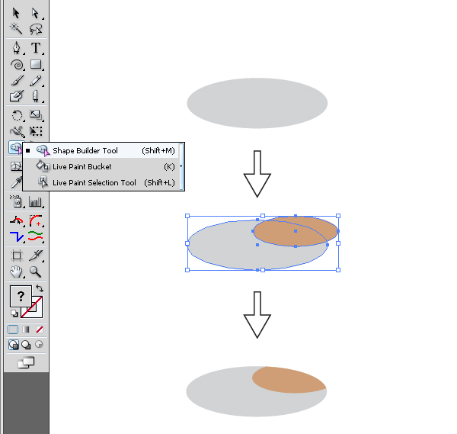Choose the Lasso tool
The image size is (457, 434).
coord(36,29)
